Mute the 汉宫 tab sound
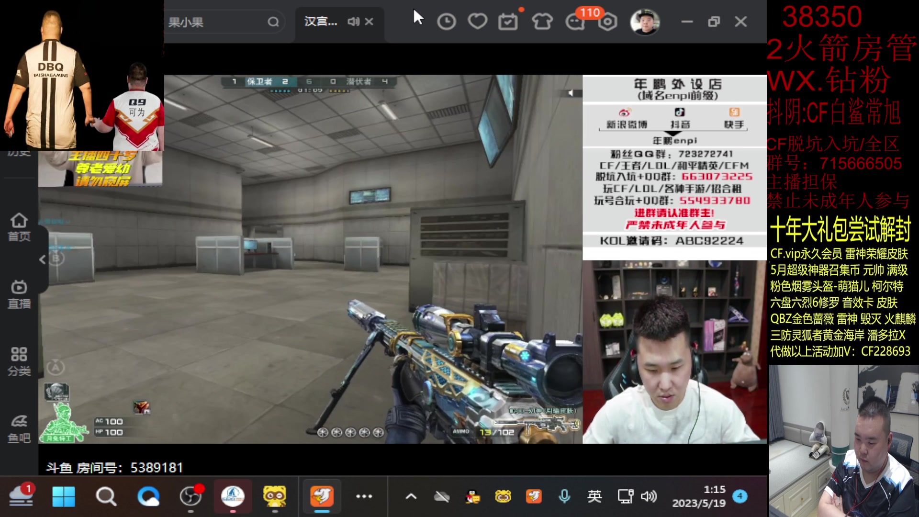Viewport: 919px width, 517px height. point(353,22)
